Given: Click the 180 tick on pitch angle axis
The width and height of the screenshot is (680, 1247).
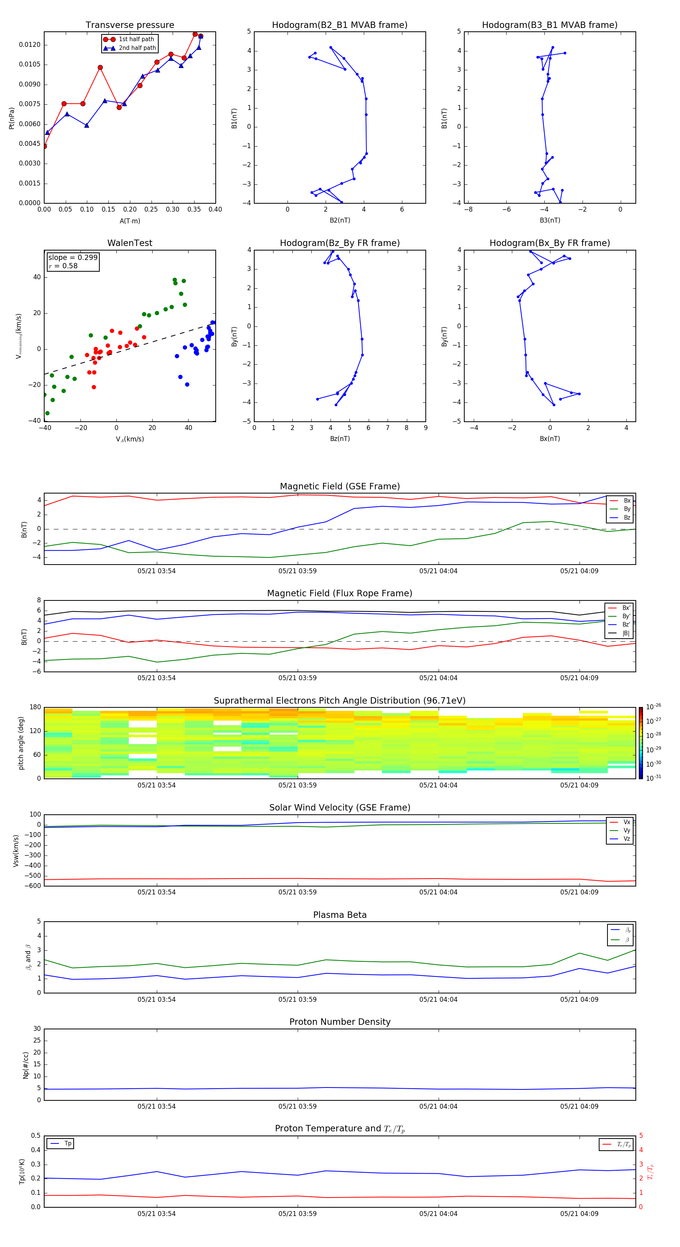Looking at the screenshot, I should (x=36, y=707).
